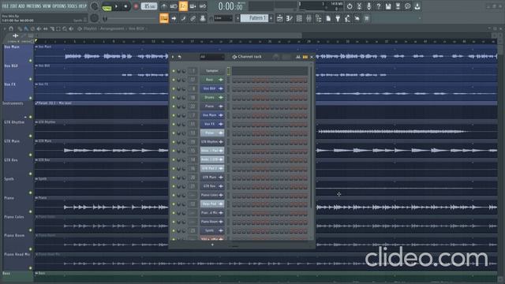Open the VIEW menu
The image size is (505, 284).
[x=47, y=6]
